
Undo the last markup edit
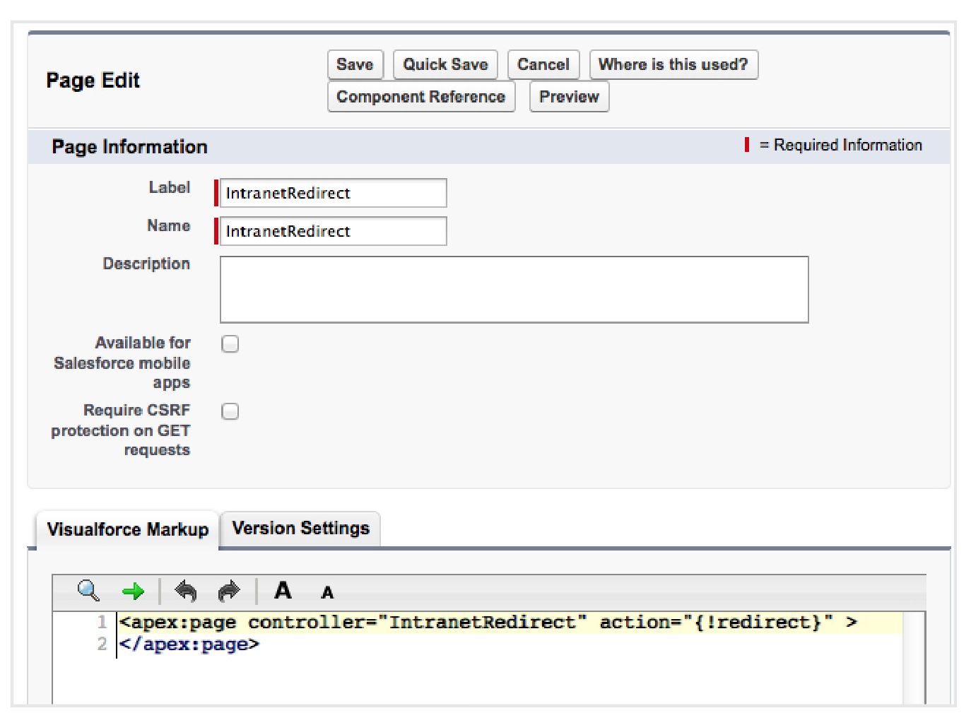186,591
